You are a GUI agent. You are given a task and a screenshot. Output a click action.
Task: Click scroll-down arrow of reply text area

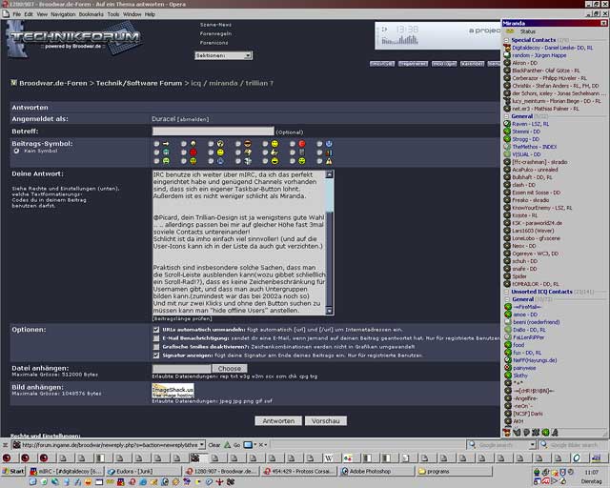click(329, 311)
